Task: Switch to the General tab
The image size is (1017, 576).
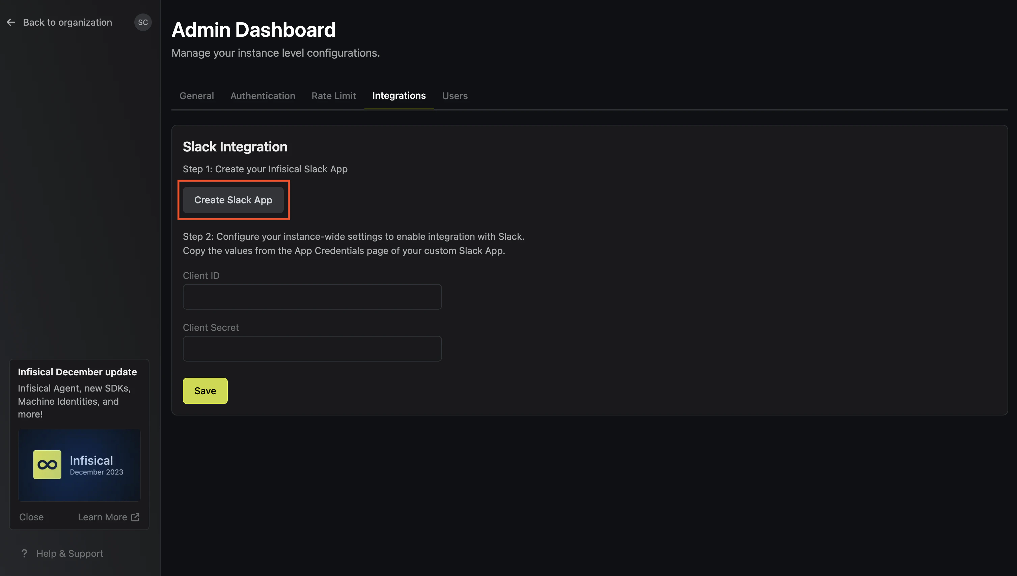Action: tap(197, 96)
